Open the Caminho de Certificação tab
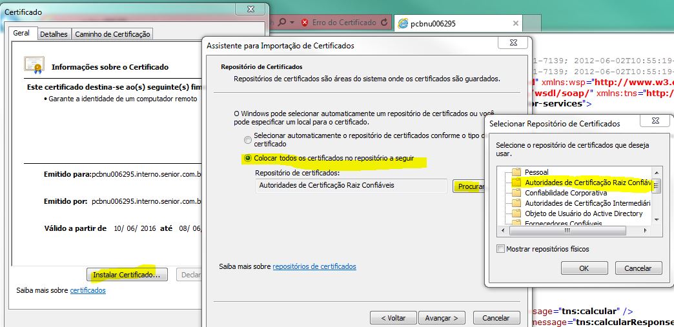 [112, 34]
